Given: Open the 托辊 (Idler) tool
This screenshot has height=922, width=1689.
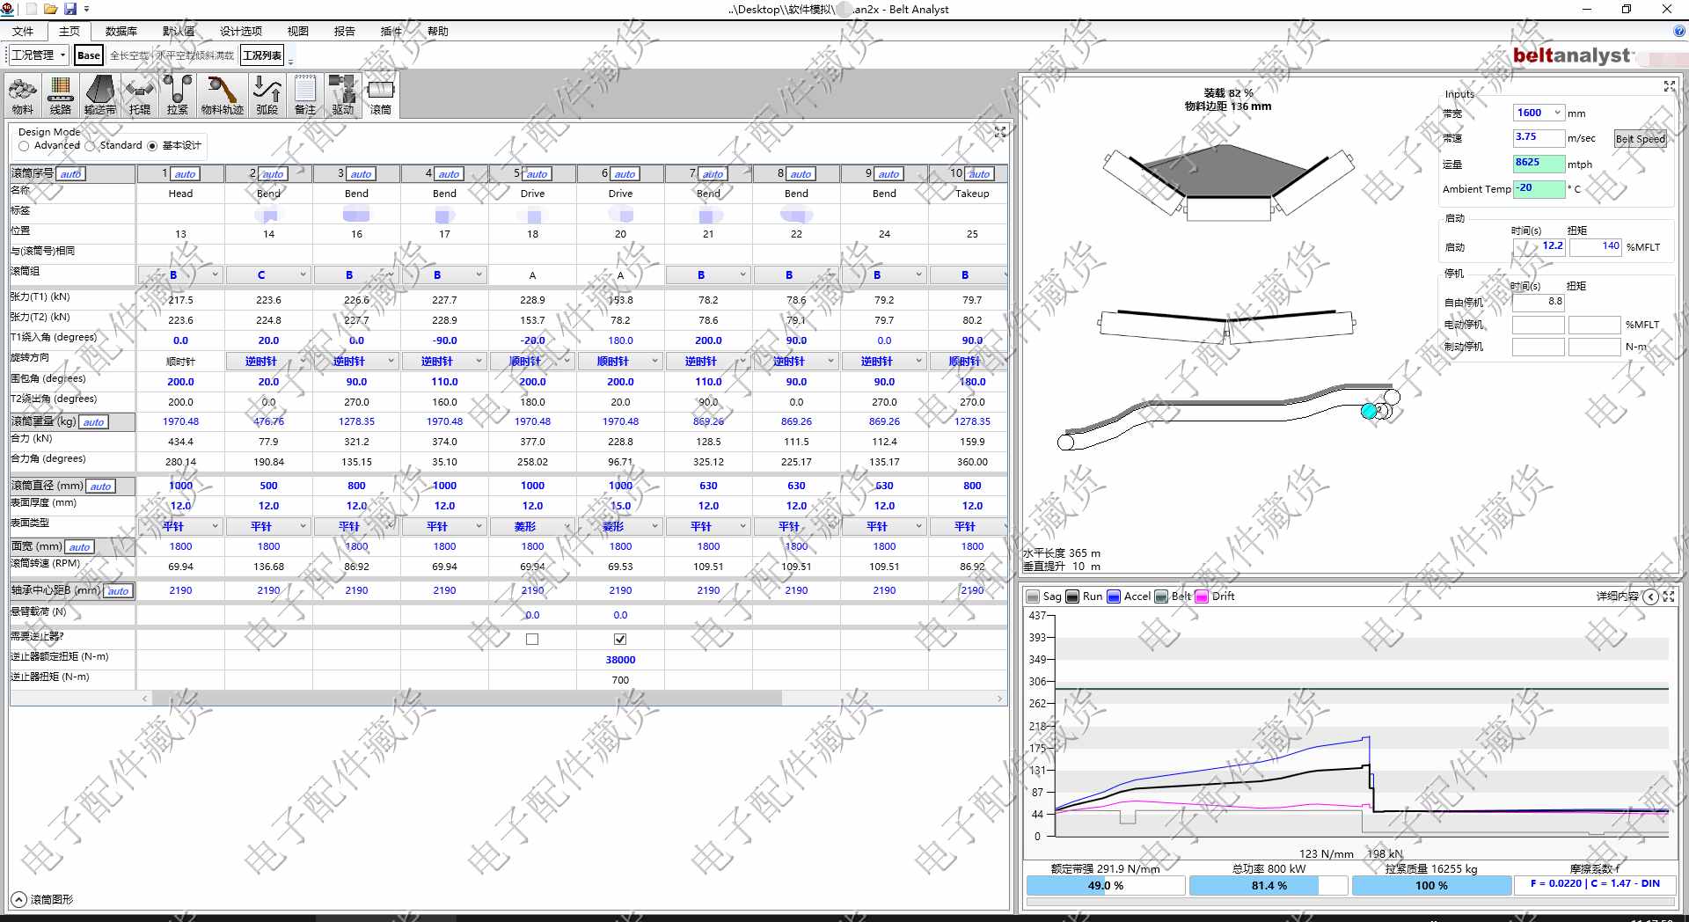Looking at the screenshot, I should tap(139, 96).
